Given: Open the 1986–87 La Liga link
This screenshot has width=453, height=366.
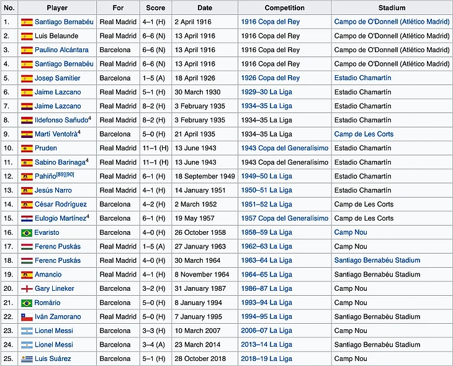Looking at the screenshot, I should tap(267, 288).
